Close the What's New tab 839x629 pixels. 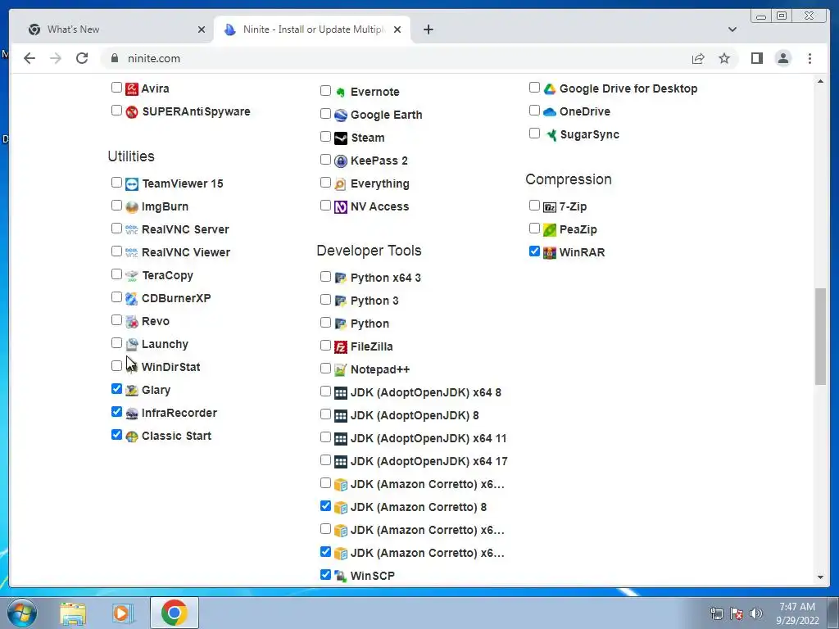(x=202, y=29)
